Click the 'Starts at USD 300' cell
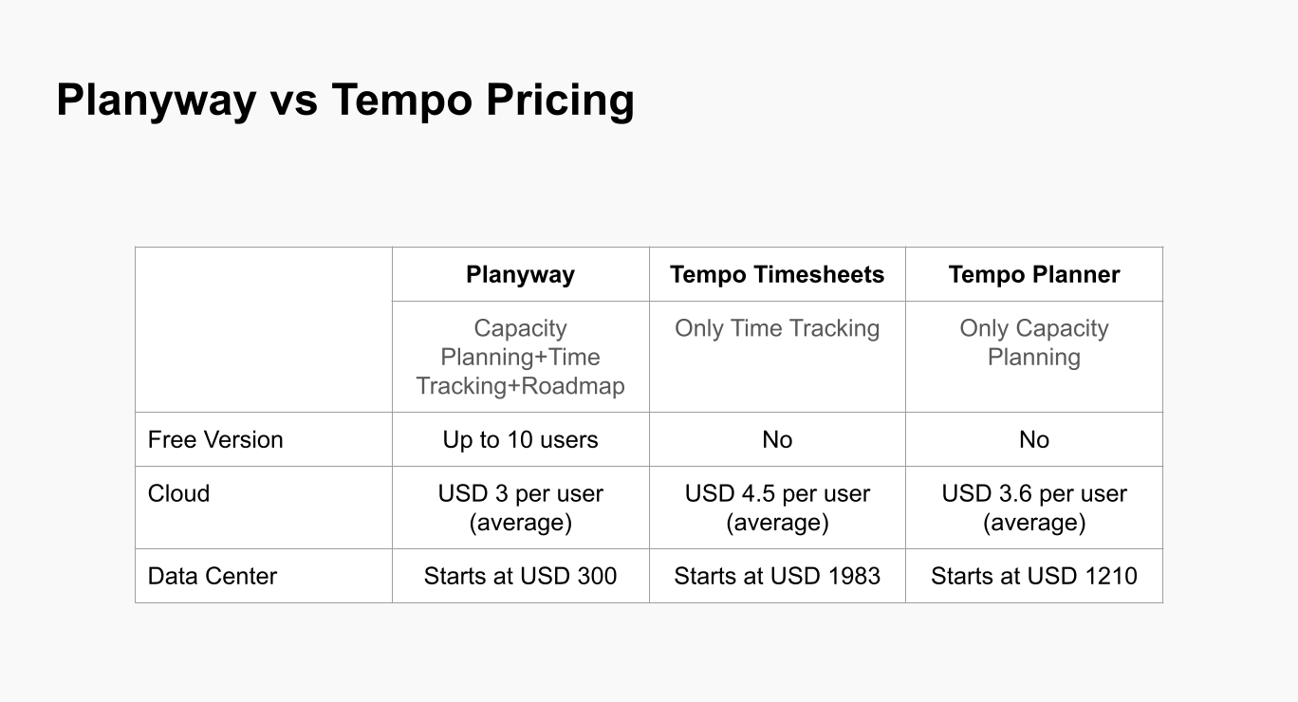 pos(520,577)
